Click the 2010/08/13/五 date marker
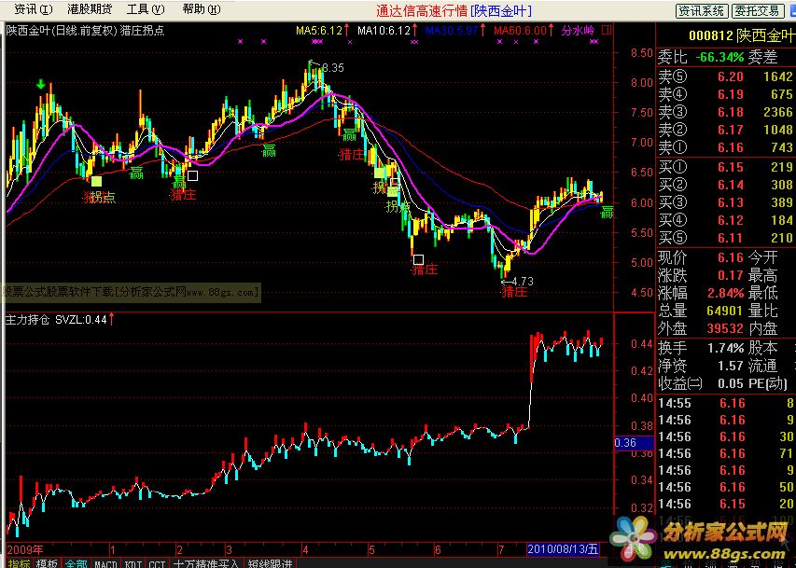The image size is (796, 568). pos(563,549)
